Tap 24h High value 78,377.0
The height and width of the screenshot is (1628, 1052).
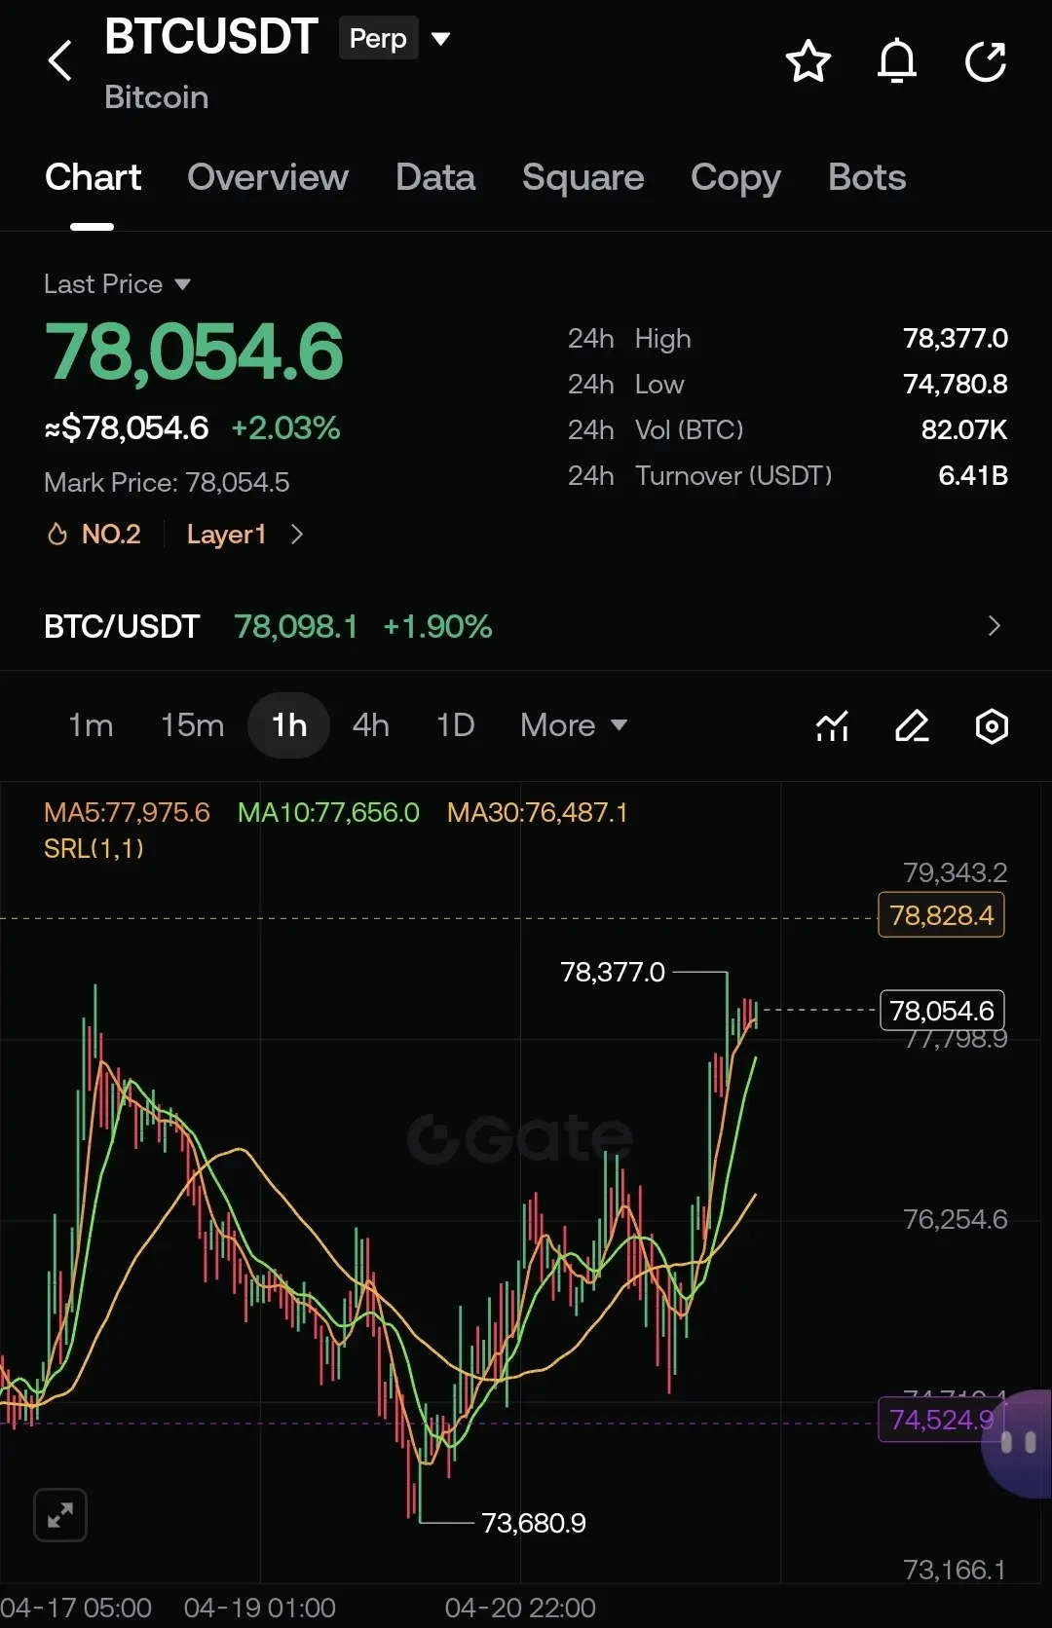click(956, 338)
